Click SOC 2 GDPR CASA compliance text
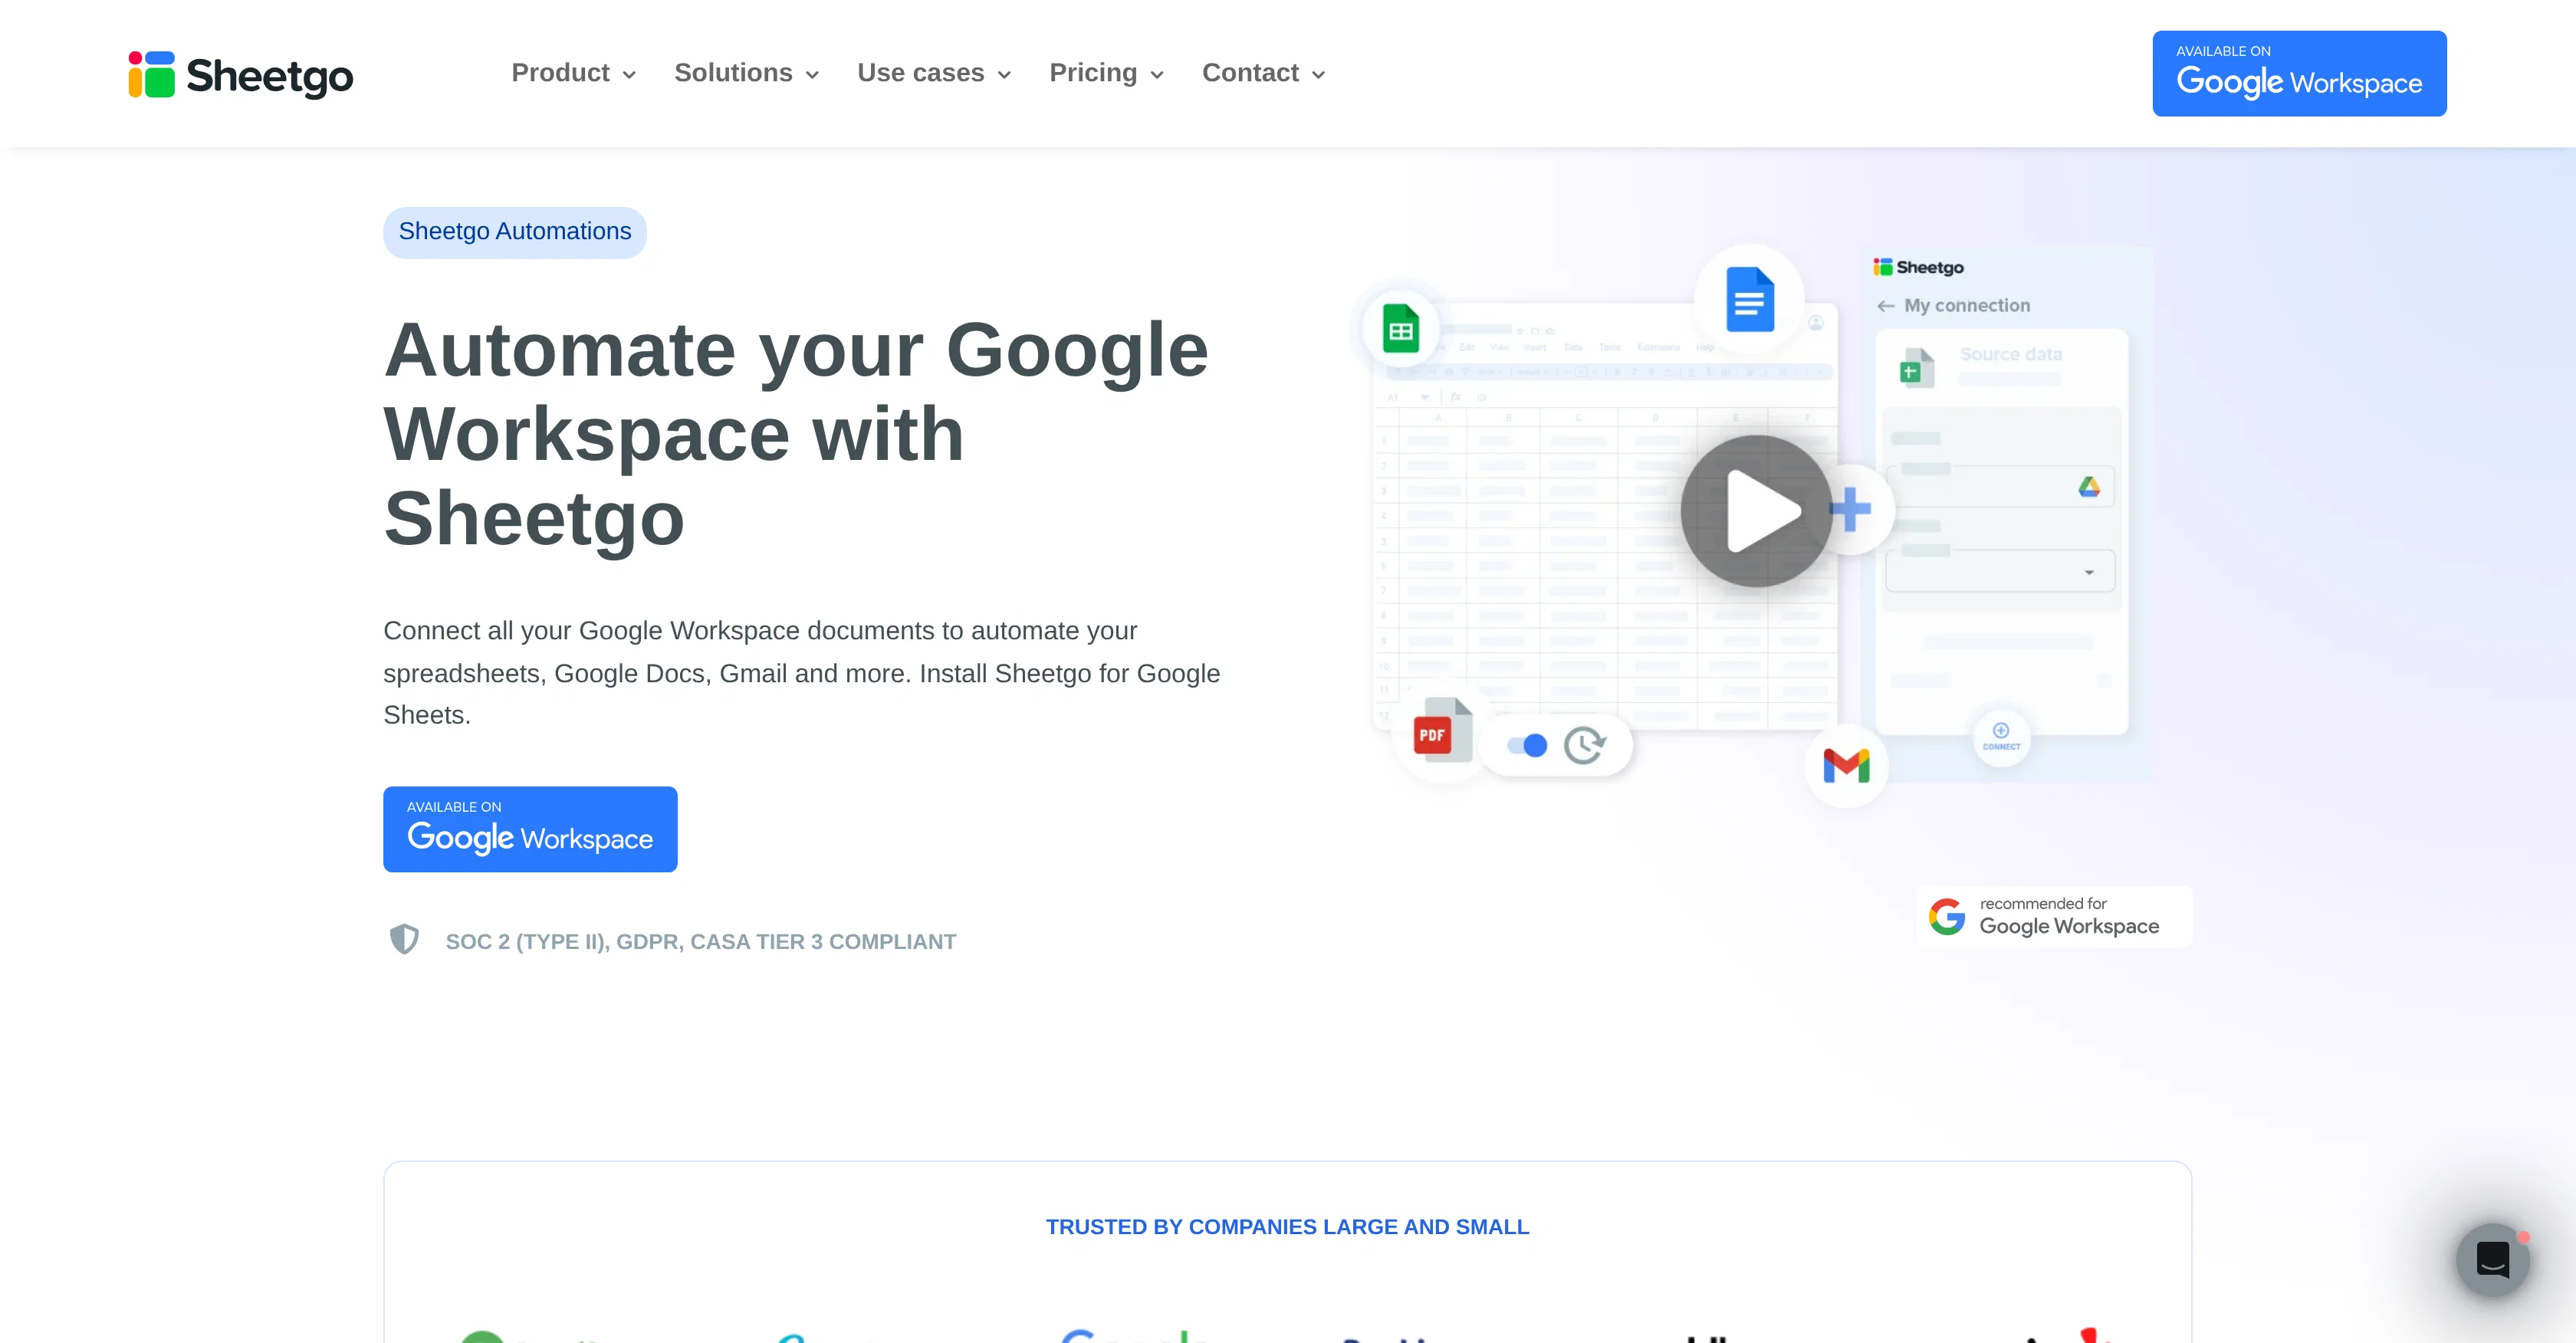Screen dimensions: 2576x1343 click(701, 942)
